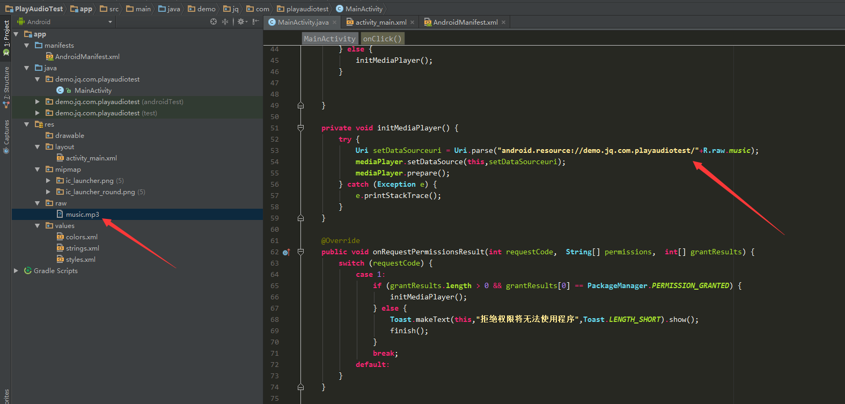Fold the initMediaPlayer method at line 51

[x=300, y=128]
